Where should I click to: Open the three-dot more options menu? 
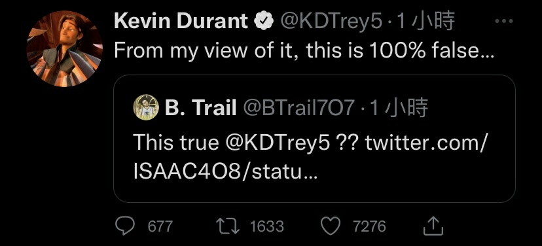503,22
